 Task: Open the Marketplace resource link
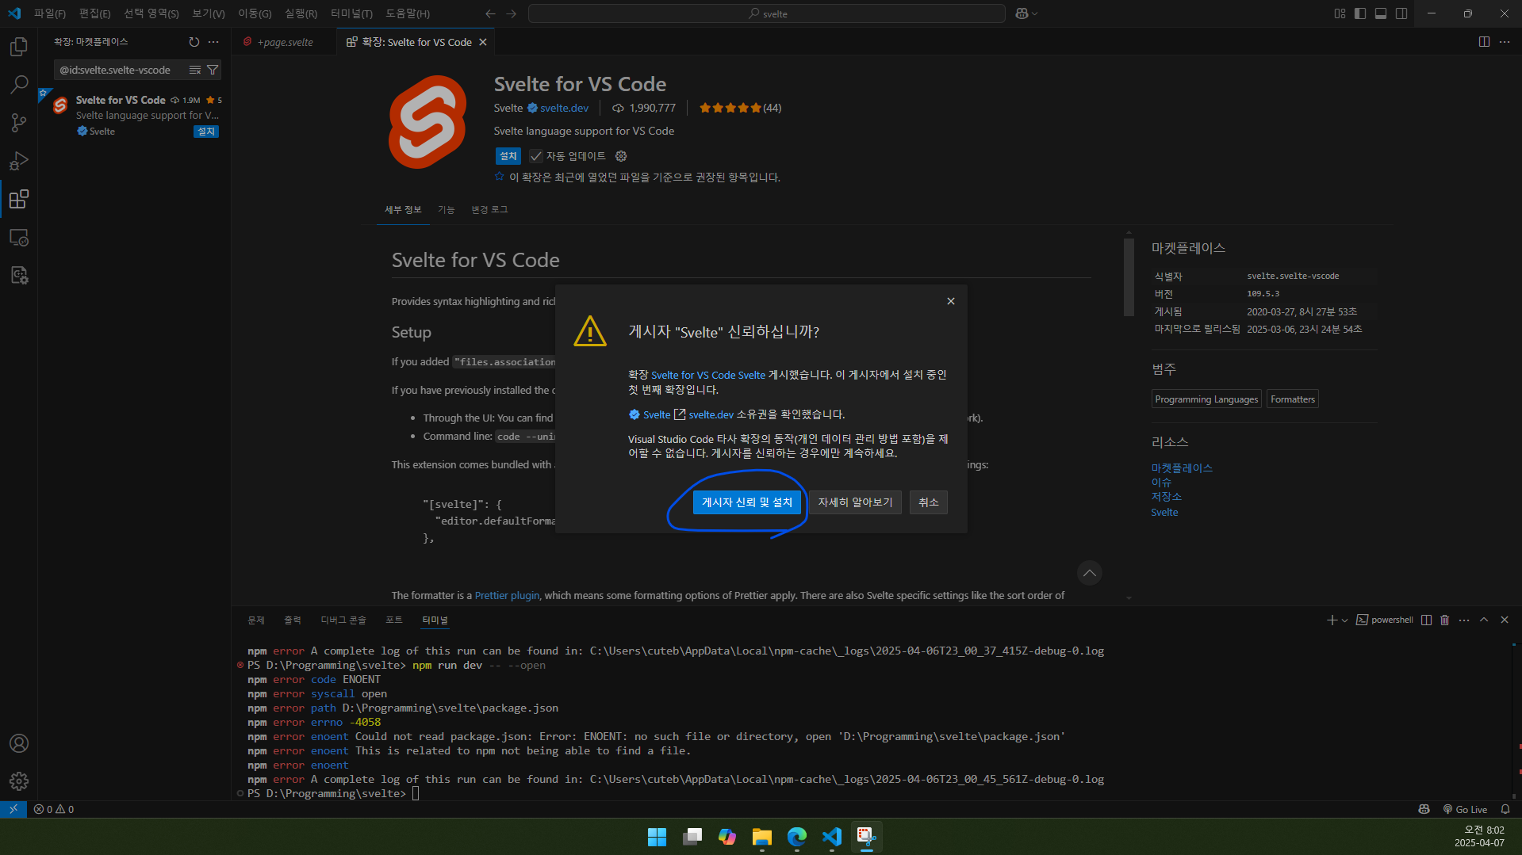(x=1182, y=468)
